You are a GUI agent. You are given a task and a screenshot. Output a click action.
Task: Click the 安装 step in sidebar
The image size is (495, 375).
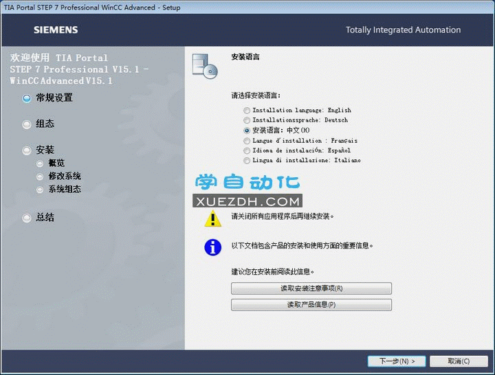point(38,150)
